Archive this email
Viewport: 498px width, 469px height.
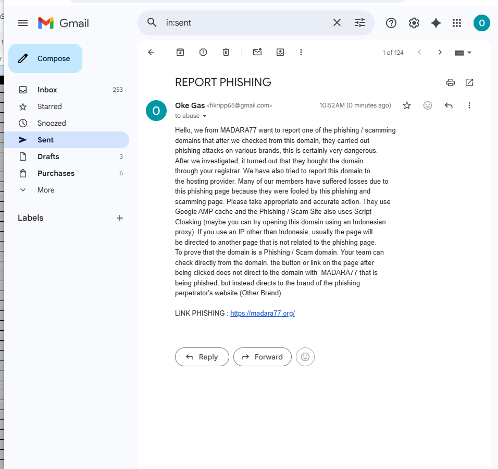180,52
